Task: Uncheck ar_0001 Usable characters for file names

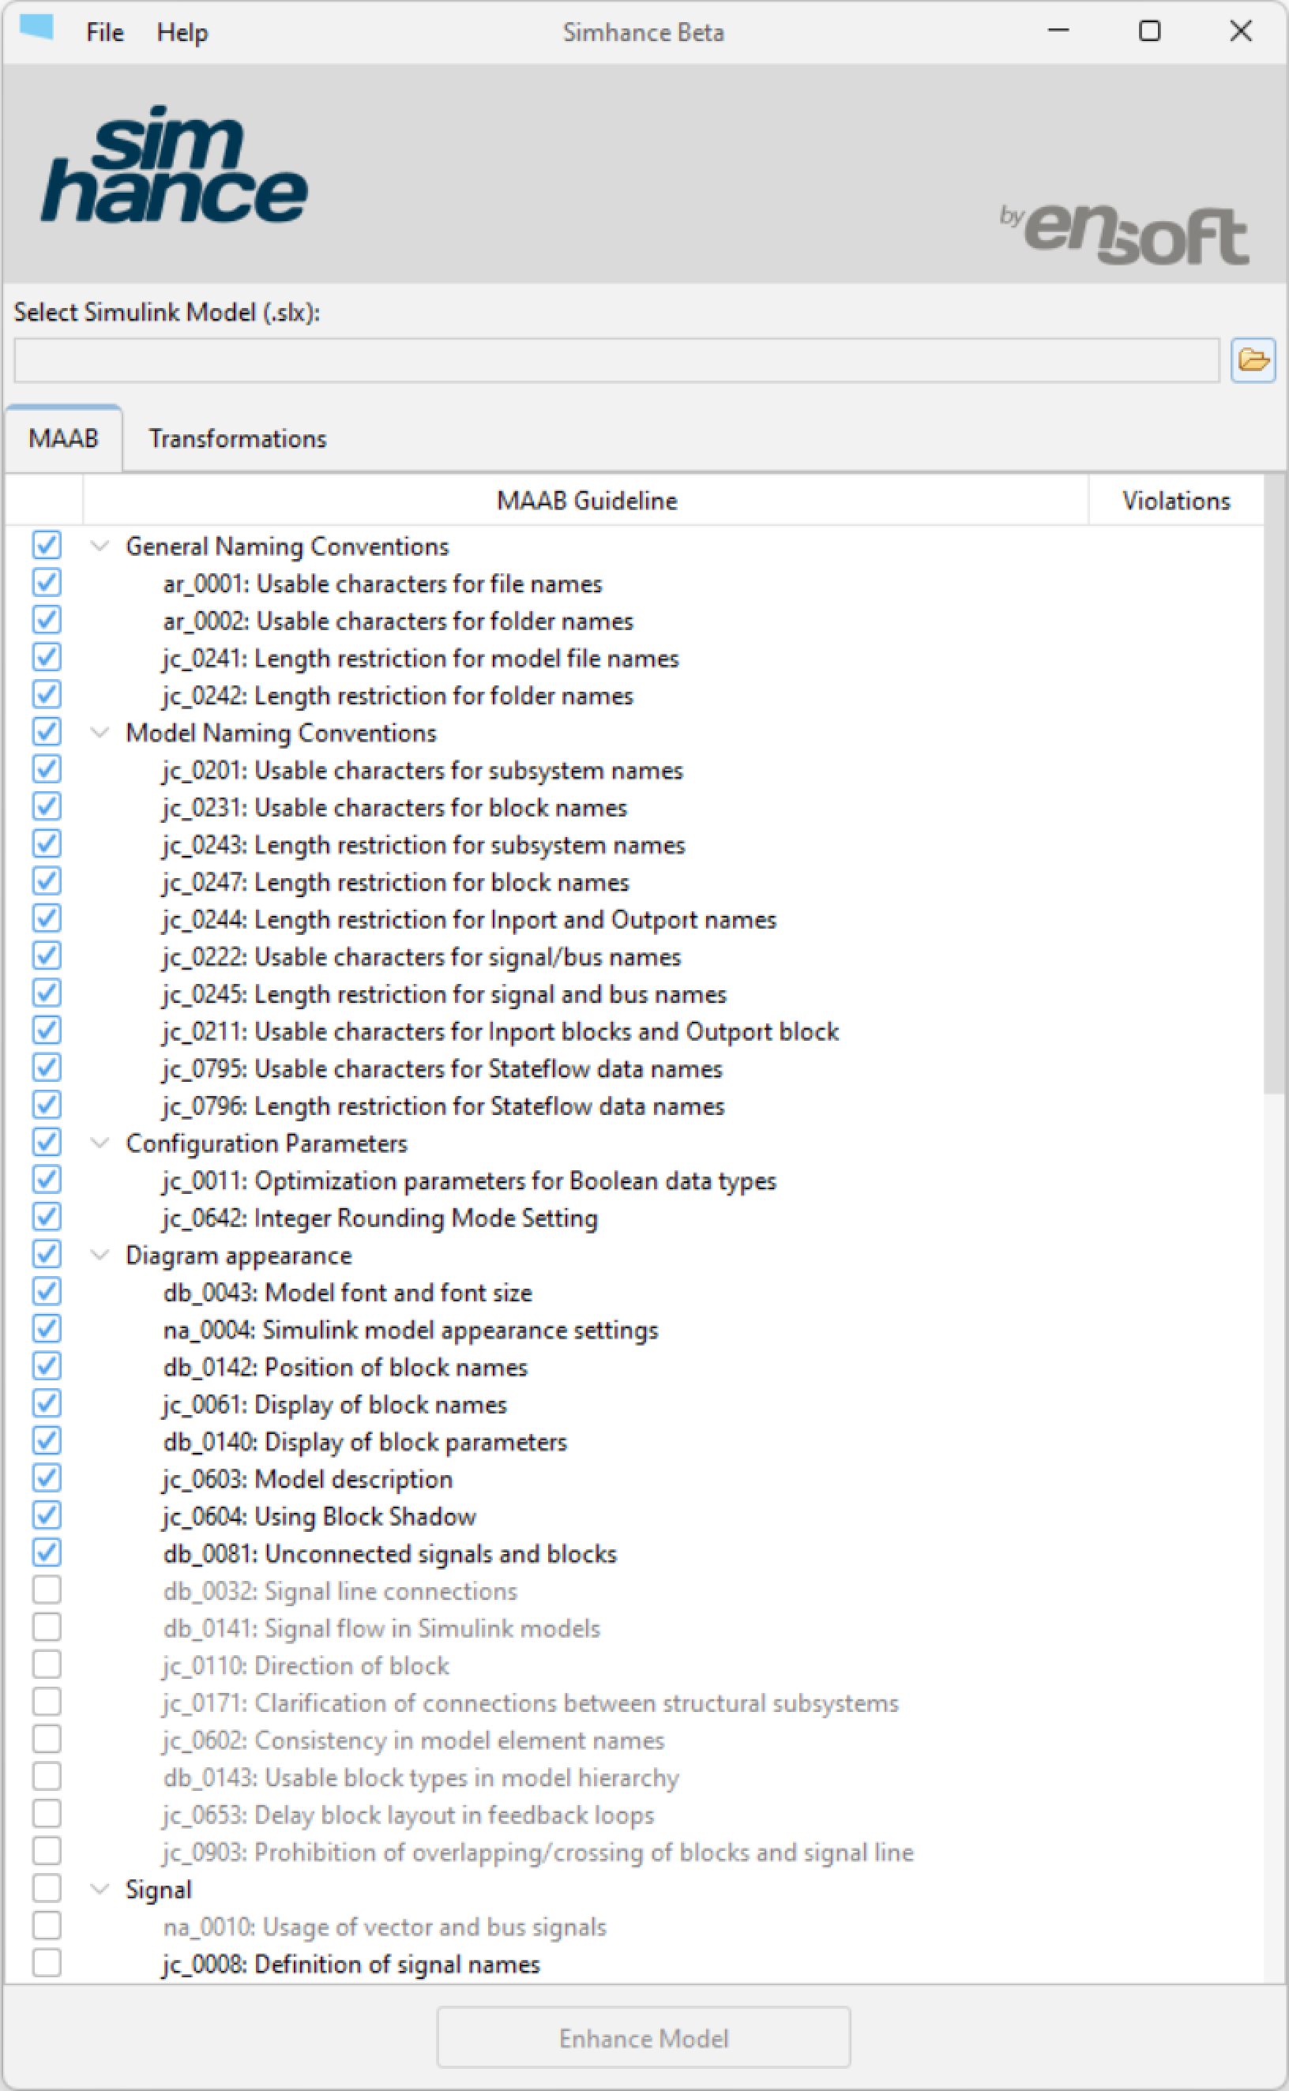Action: pos(47,583)
